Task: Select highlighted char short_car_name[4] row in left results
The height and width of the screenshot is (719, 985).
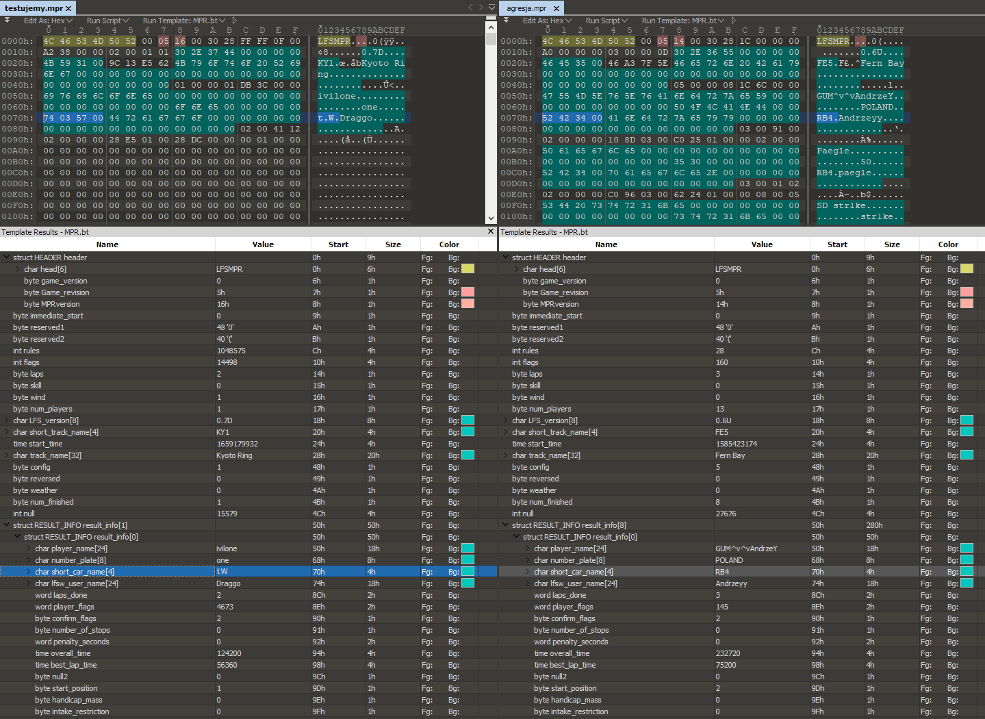Action: coord(248,572)
